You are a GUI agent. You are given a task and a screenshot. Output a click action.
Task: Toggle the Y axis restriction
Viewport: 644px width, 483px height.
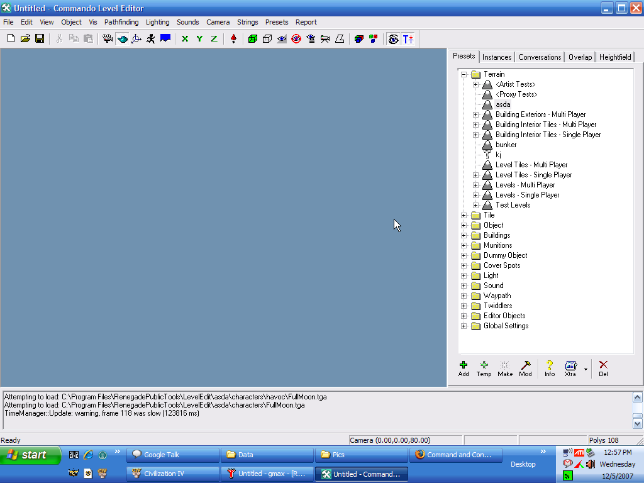click(x=199, y=38)
